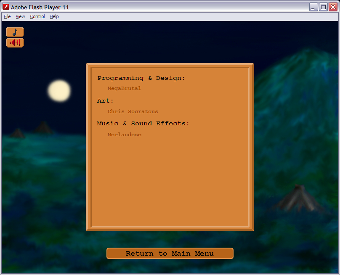The width and height of the screenshot is (340, 275).
Task: Select the Chris Socratous credit name
Action: (133, 111)
